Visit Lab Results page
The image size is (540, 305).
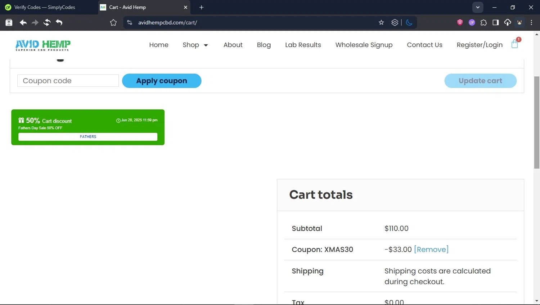pos(303,45)
